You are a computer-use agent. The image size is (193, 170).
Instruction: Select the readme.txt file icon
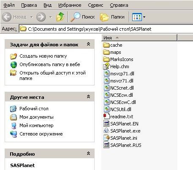click(x=106, y=116)
